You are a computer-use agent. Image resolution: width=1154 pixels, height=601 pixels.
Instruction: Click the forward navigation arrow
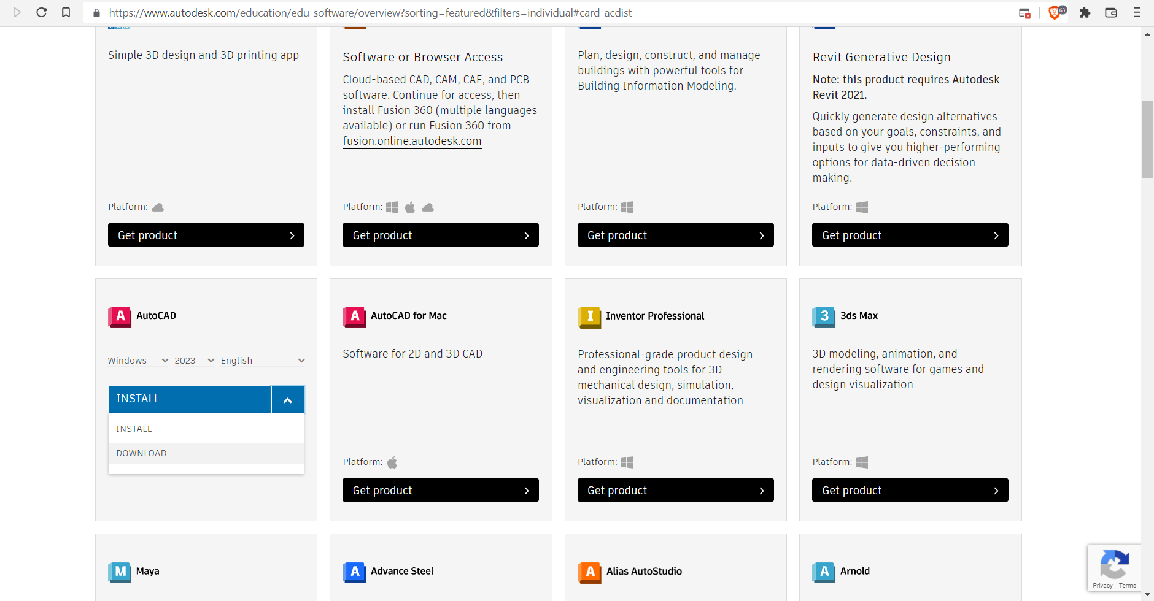[x=17, y=12]
